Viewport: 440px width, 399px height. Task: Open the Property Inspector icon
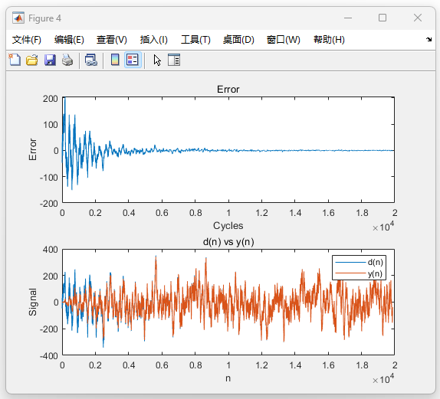click(x=174, y=60)
